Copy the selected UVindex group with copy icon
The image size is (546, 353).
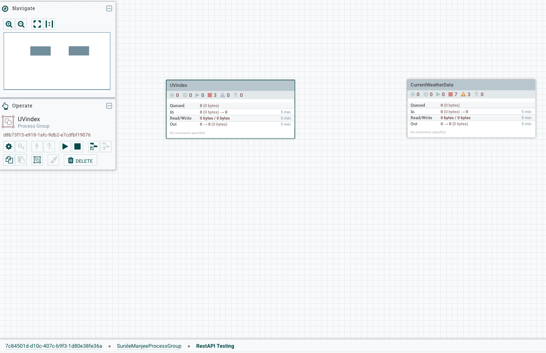click(x=9, y=160)
